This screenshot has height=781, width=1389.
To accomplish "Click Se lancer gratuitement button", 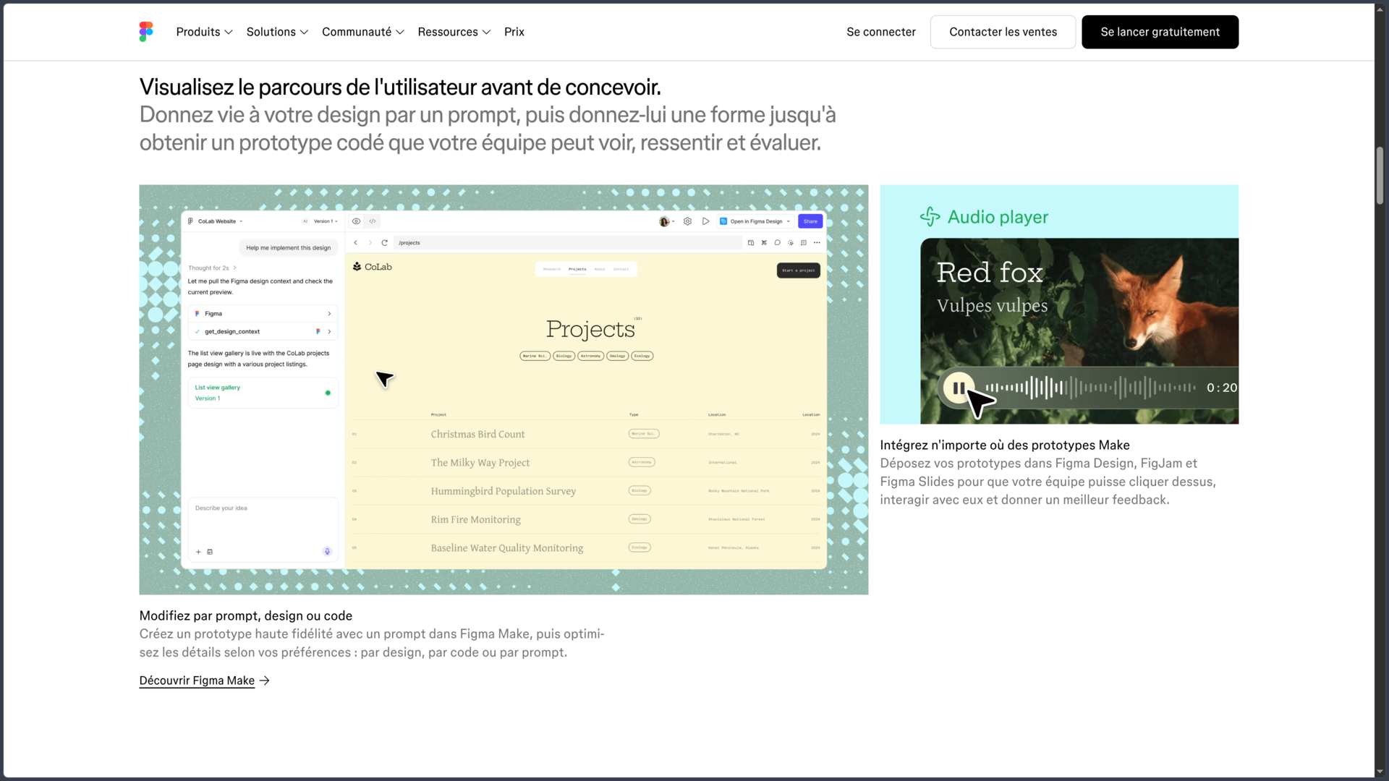I will tap(1160, 32).
